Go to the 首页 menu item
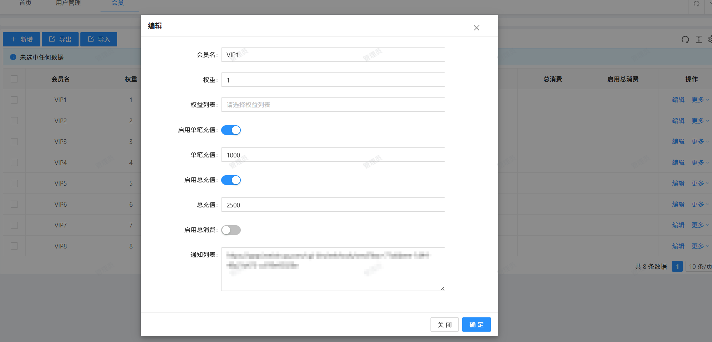This screenshot has height=342, width=712. [25, 3]
